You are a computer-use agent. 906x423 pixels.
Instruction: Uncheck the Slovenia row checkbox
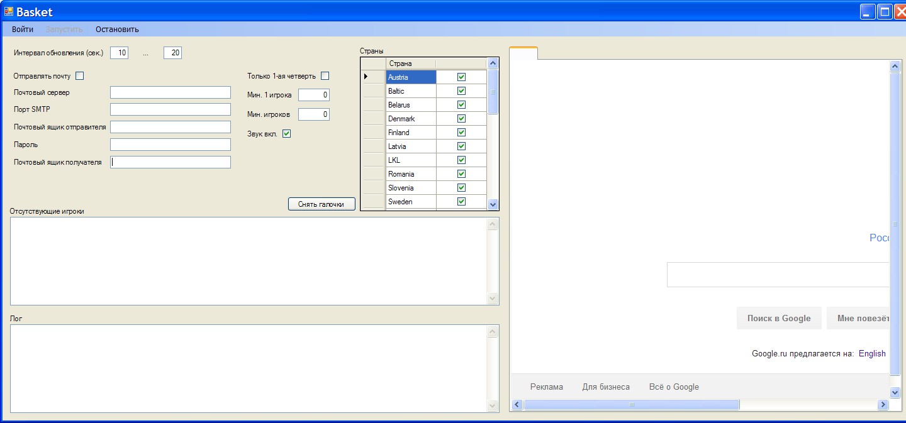coord(461,188)
